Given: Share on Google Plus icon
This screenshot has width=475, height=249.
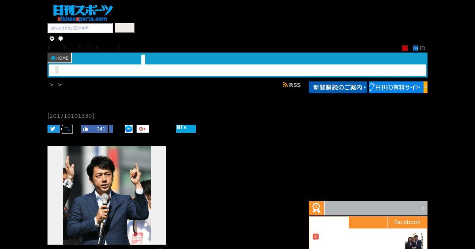Looking at the screenshot, I should point(143,129).
